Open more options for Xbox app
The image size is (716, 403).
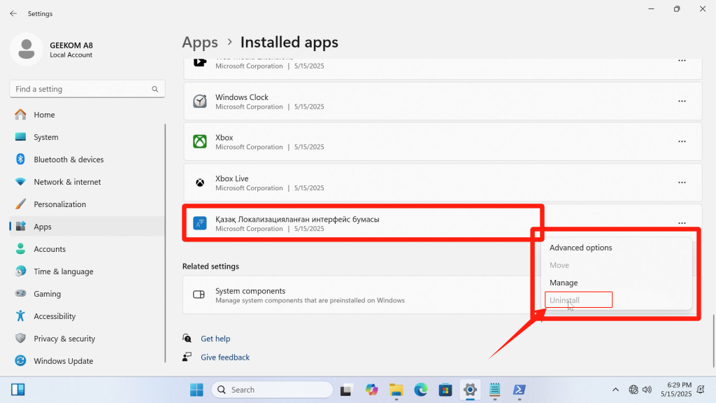(x=682, y=141)
